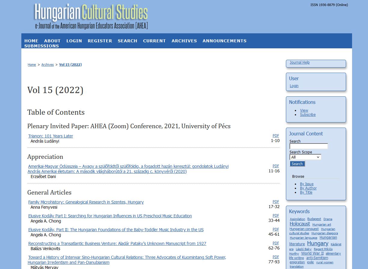Image resolution: width=368 pixels, height=269 pixels.
Task: Click the Search button in the sidebar
Action: pyautogui.click(x=297, y=164)
